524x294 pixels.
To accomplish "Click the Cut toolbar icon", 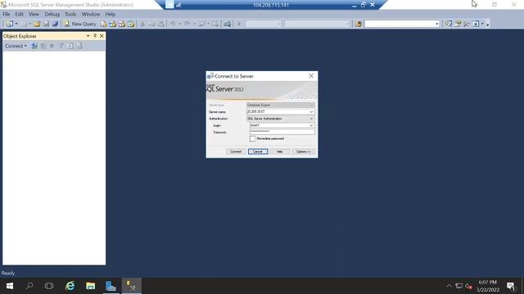I will tap(142, 24).
